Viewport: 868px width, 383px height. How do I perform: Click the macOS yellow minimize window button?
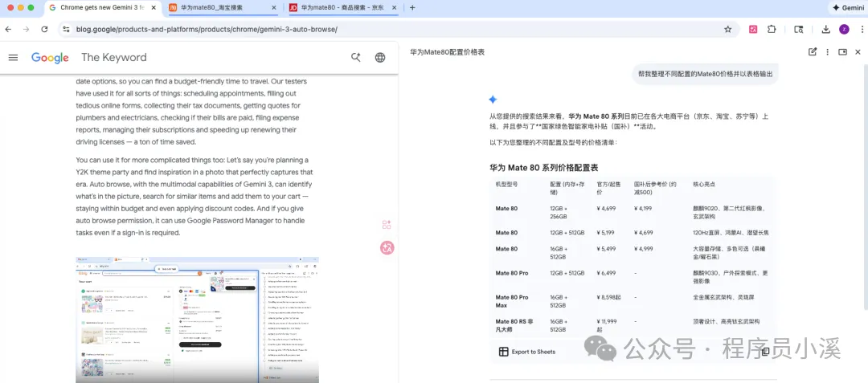pyautogui.click(x=20, y=8)
